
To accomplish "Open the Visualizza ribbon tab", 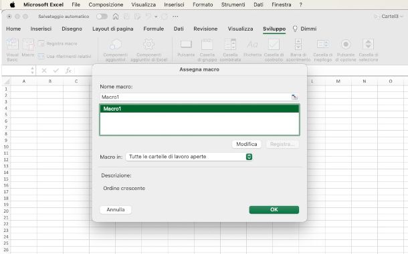I will click(x=240, y=29).
